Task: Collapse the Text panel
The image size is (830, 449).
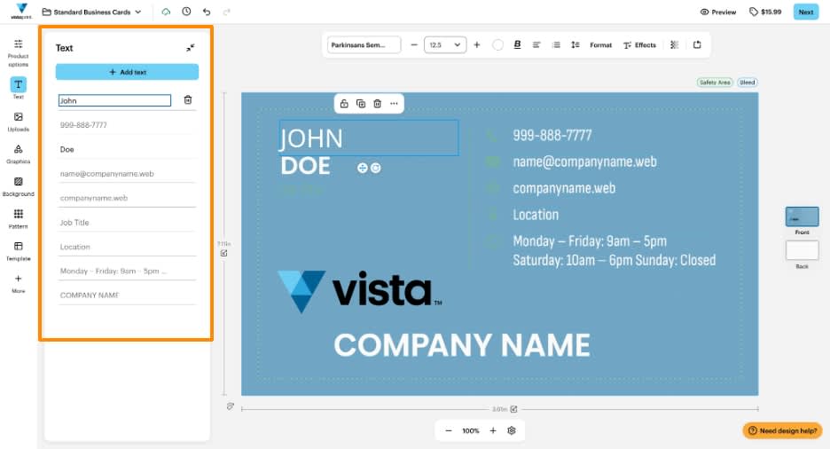Action: 190,48
